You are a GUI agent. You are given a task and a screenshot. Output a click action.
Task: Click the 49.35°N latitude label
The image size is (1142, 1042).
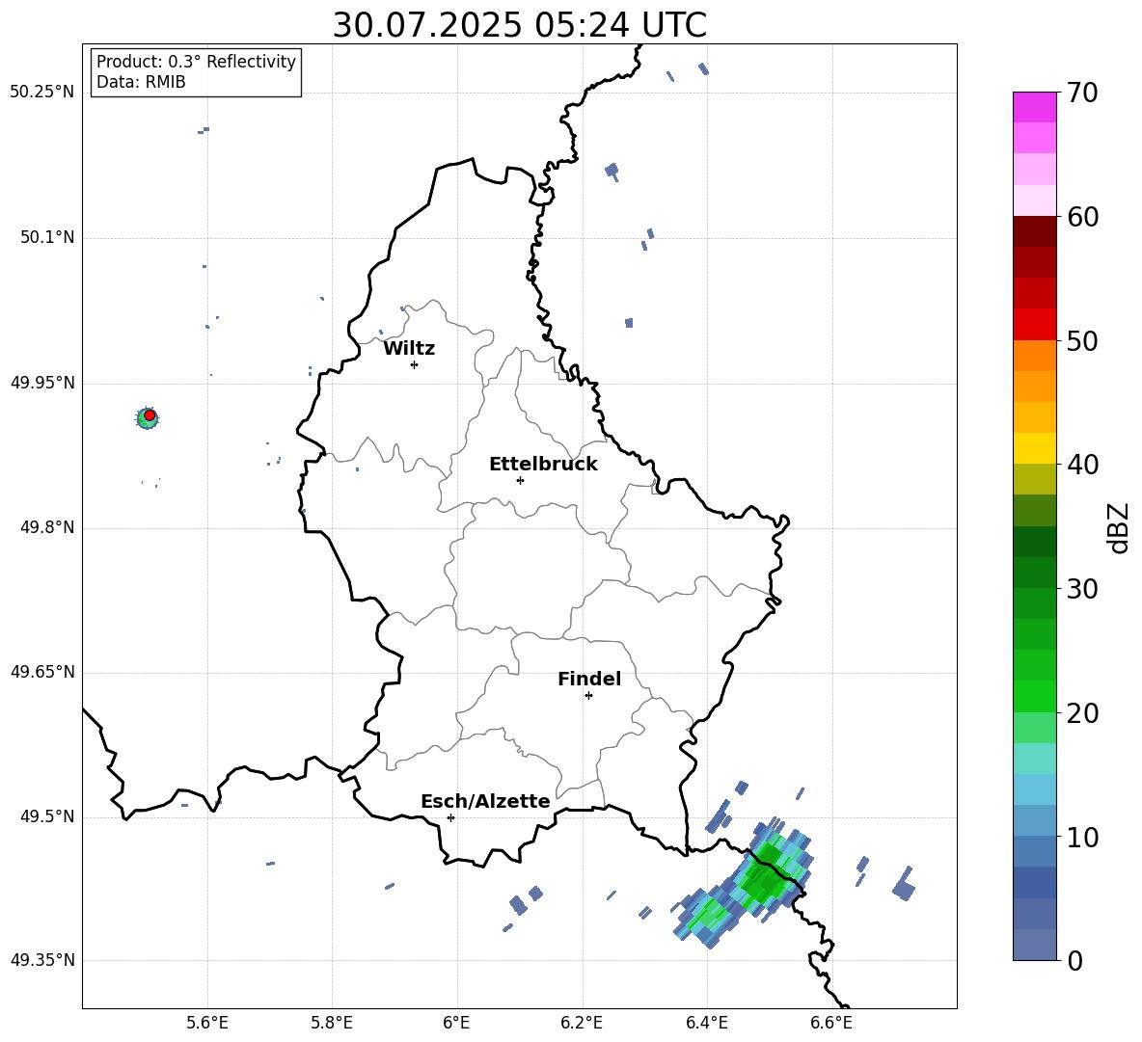(x=42, y=960)
